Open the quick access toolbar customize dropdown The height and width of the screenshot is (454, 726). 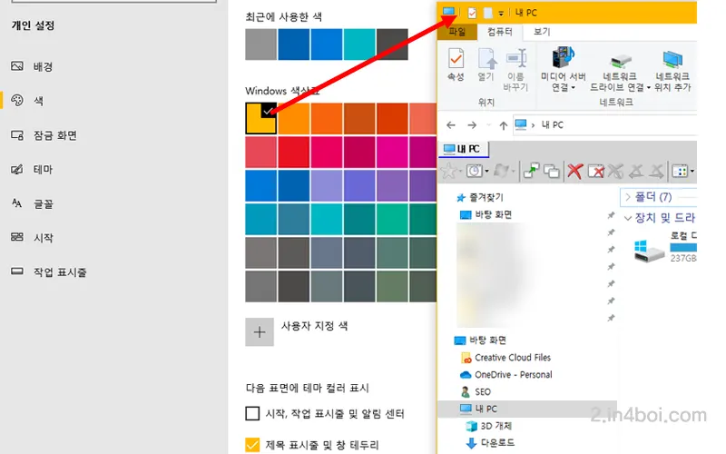[501, 14]
